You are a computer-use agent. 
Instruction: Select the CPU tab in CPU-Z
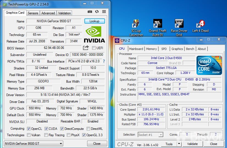click(122, 49)
